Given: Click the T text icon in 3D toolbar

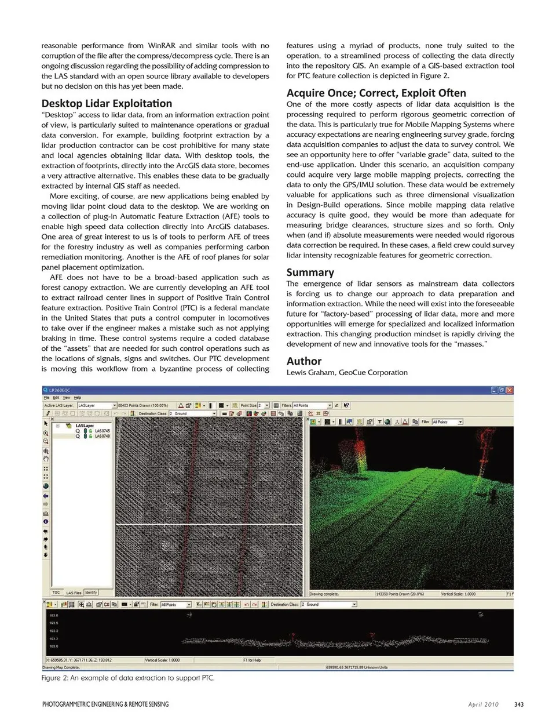Looking at the screenshot, I should coord(380,422).
